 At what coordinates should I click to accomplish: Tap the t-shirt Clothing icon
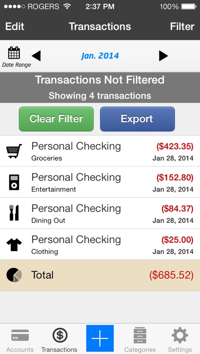14,244
